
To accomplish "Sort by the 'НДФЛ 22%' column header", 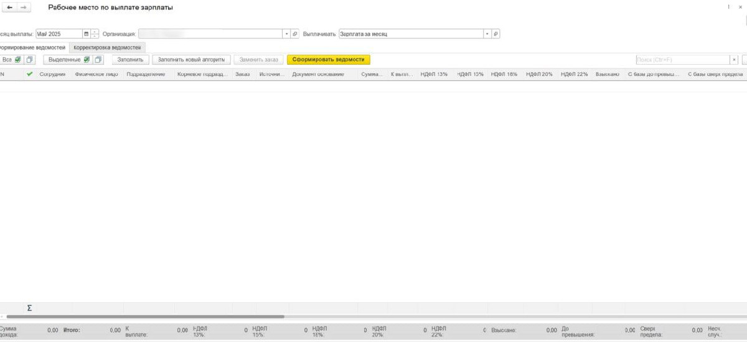I will coord(574,74).
